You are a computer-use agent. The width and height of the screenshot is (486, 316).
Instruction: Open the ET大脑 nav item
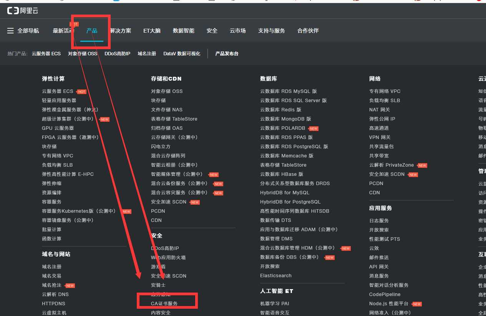tap(152, 31)
